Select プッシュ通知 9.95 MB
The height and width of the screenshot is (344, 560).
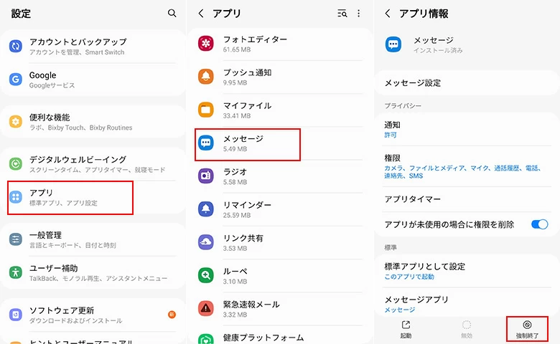pyautogui.click(x=280, y=77)
